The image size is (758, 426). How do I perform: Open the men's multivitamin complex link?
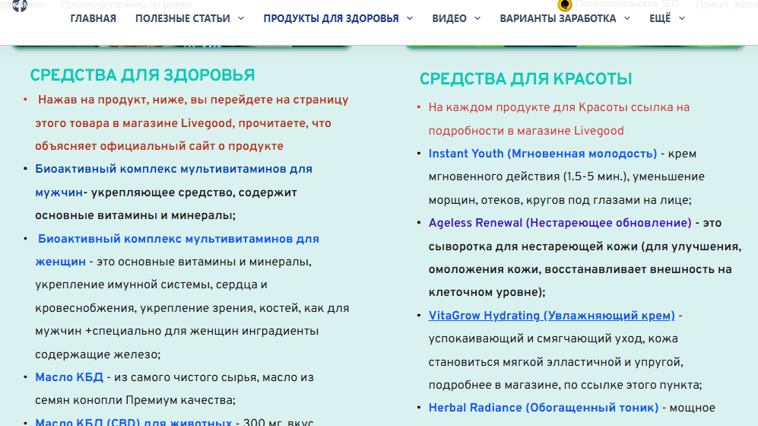tap(173, 181)
